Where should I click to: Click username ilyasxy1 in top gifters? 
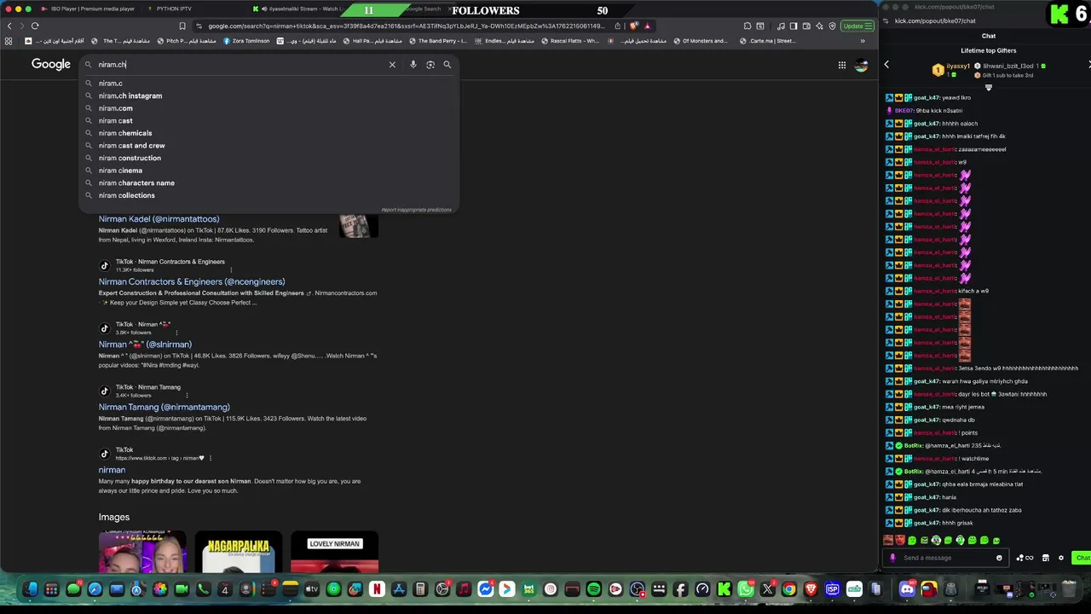pos(958,66)
